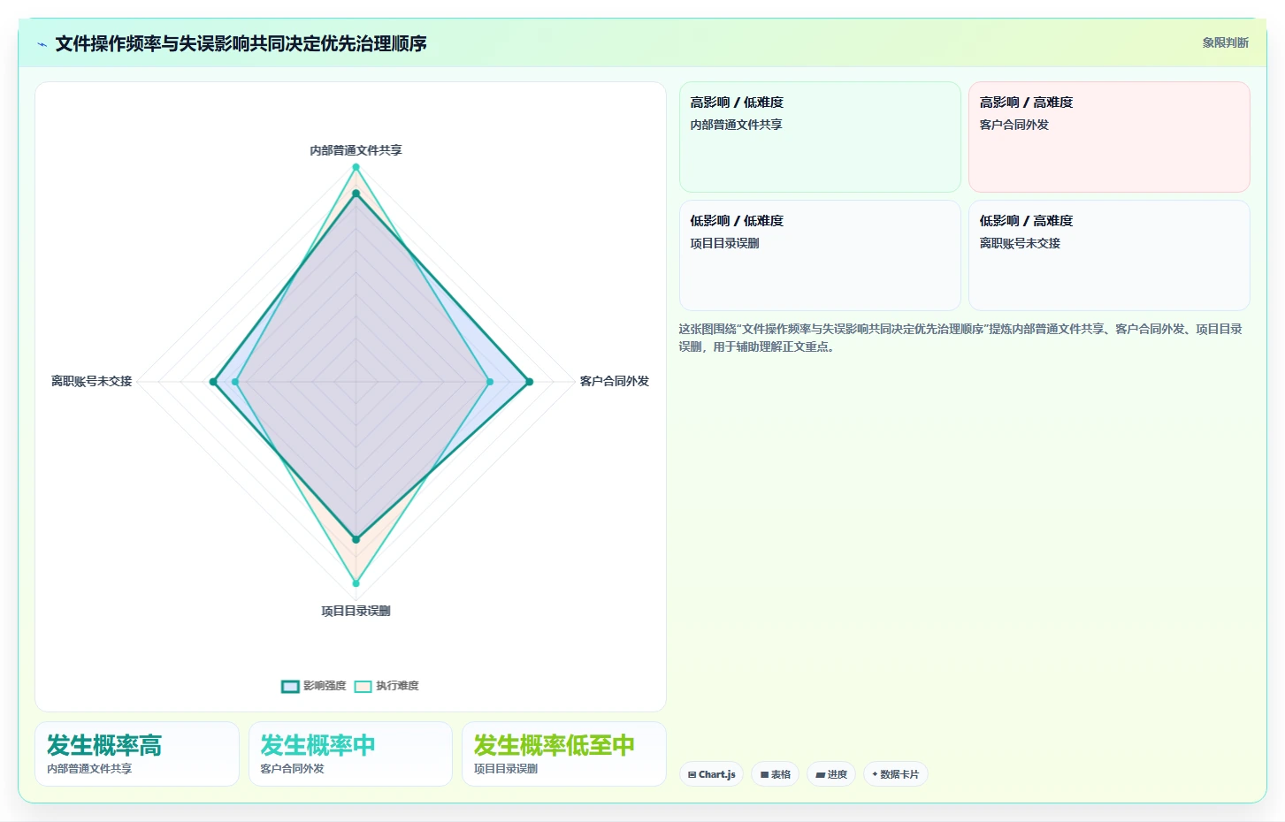Screen dimensions: 1285x822
Task: Select the 高影响 / 低难度 quadrant card
Action: 820,137
